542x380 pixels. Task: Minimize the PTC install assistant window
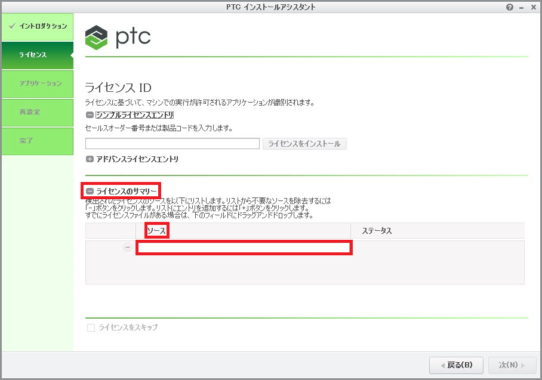pos(521,8)
